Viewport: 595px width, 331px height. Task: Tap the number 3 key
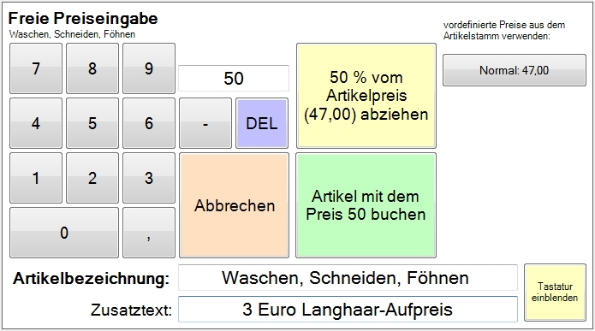click(149, 178)
